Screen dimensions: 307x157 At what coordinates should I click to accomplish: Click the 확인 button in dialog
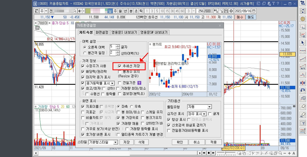180,142
